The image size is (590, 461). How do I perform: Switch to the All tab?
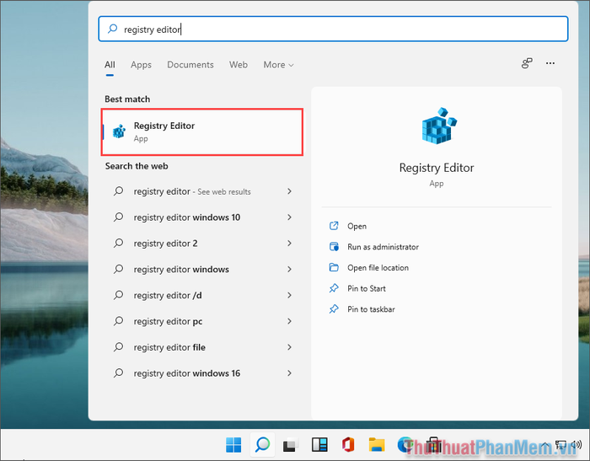(x=110, y=65)
